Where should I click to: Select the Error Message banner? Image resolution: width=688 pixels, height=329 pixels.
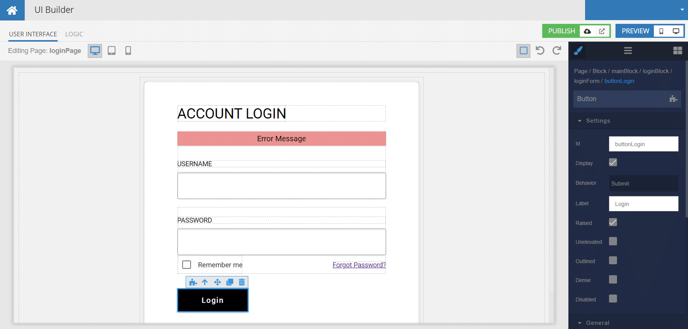coord(281,139)
